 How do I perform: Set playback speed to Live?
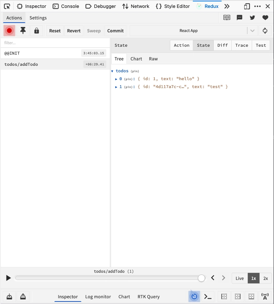coord(240,278)
